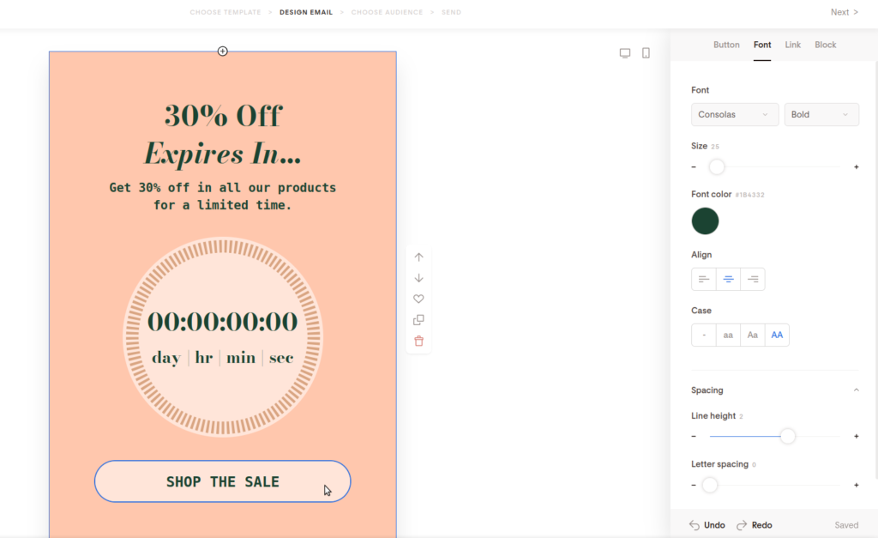
Task: Decrease font size with minus
Action: pyautogui.click(x=694, y=167)
